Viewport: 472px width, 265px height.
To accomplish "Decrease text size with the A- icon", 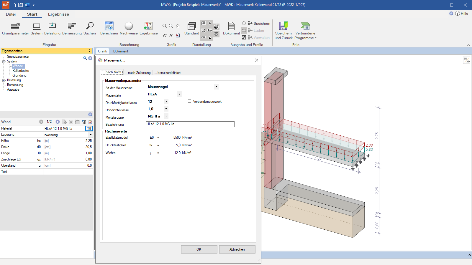I will pyautogui.click(x=171, y=35).
